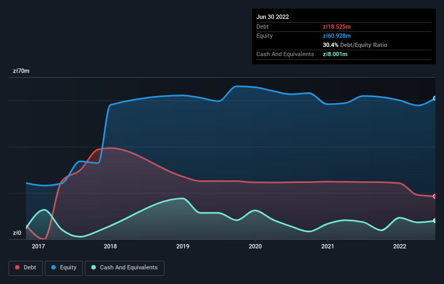Click the Debt endpoint marker on red line
Screen dimensions: 444x284
(x=435, y=197)
